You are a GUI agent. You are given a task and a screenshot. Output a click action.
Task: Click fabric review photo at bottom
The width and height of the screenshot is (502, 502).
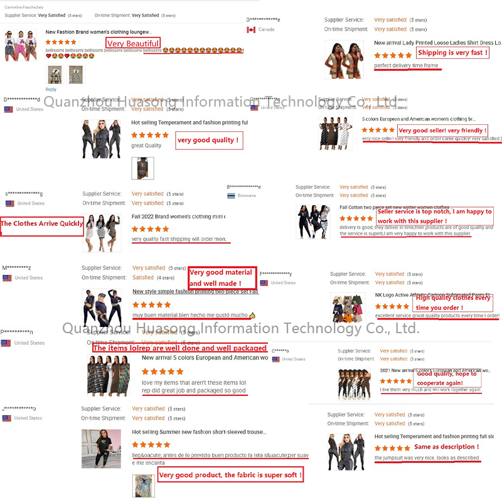pos(144,486)
